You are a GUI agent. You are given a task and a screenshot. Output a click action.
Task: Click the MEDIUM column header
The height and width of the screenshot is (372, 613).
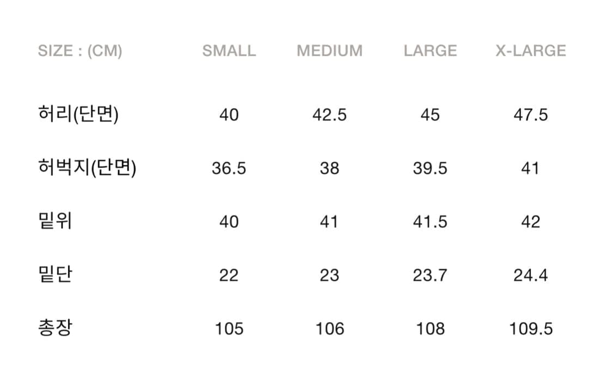[330, 51]
